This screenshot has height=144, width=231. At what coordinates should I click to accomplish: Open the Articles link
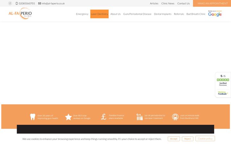point(154,4)
